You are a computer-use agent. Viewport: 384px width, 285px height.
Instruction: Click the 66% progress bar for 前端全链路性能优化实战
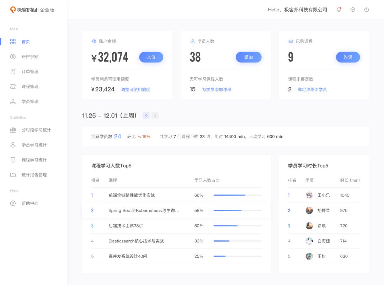point(238,195)
